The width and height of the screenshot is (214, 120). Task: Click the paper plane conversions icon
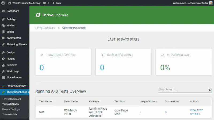tap(102, 55)
